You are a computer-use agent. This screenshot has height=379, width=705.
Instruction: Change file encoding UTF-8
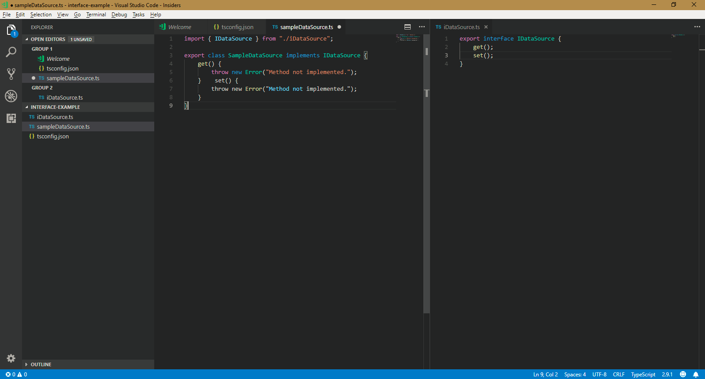tap(599, 374)
